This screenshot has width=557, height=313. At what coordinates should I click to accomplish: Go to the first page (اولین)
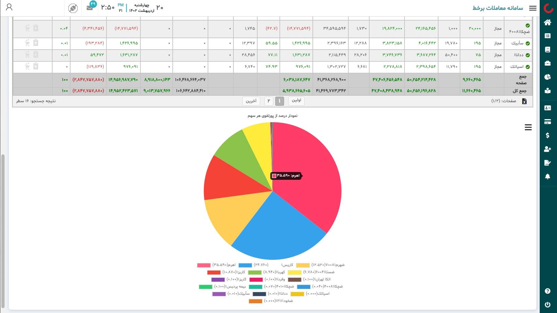pos(296,101)
